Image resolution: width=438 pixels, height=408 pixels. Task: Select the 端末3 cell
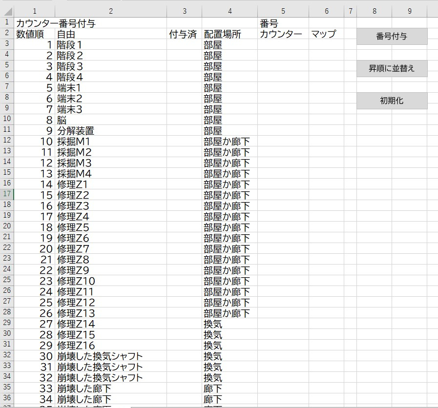pos(111,109)
